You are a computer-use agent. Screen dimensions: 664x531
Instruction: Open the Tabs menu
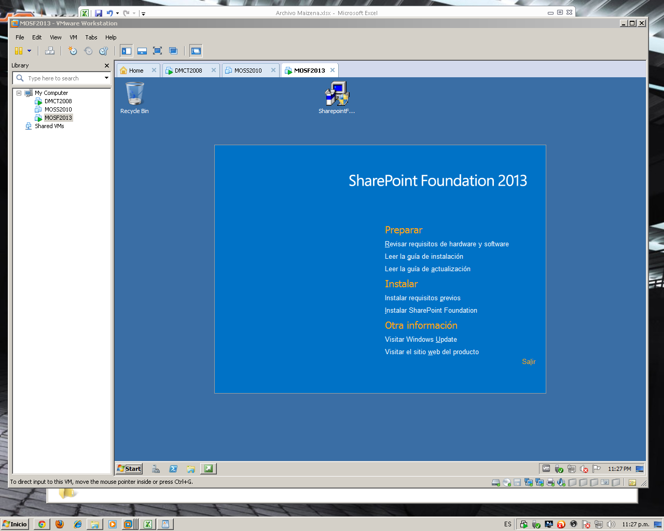91,37
